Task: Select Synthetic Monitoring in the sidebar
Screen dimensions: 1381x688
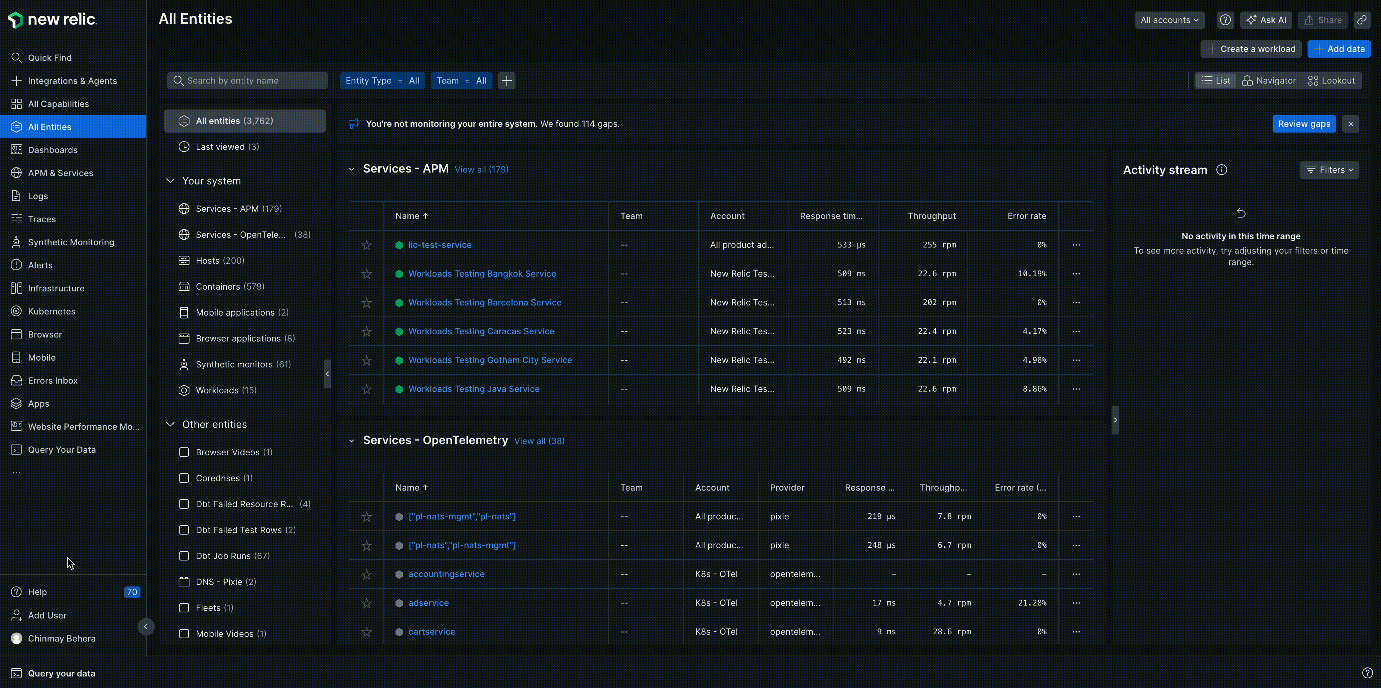Action: click(70, 242)
